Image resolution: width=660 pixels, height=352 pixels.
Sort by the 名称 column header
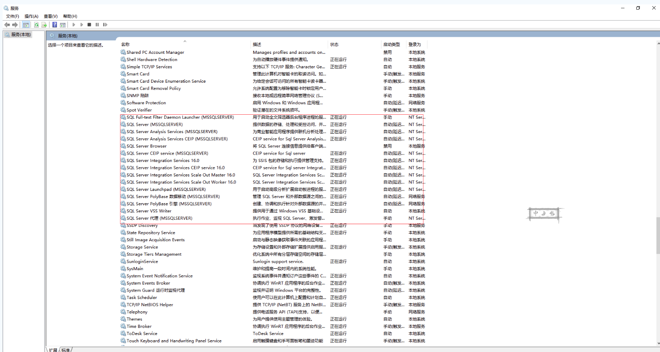click(125, 45)
